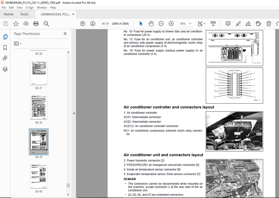This screenshot has height=198, width=279.
Task: Select the arrow selection tool
Action: click(141, 24)
